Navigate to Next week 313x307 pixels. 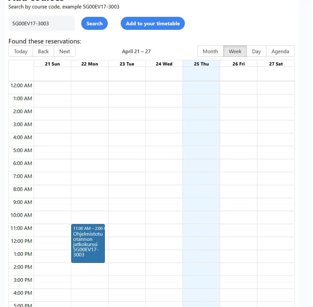pos(65,51)
